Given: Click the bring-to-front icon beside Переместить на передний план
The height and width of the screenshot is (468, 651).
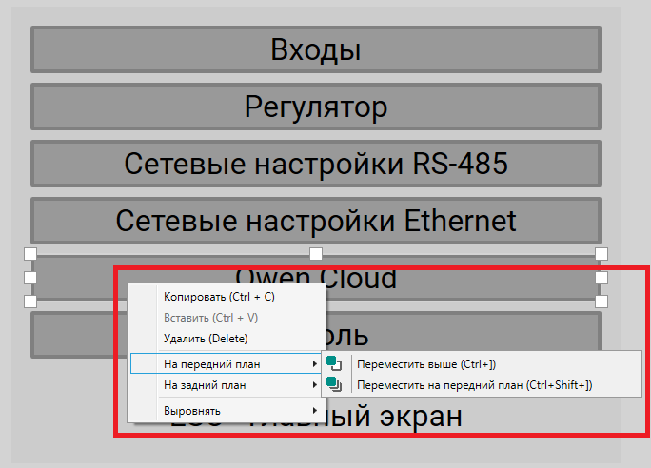Looking at the screenshot, I should click(x=336, y=384).
